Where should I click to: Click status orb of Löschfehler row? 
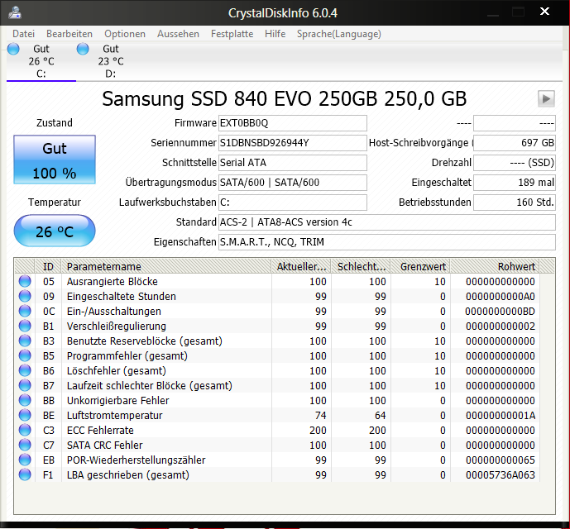tap(25, 370)
